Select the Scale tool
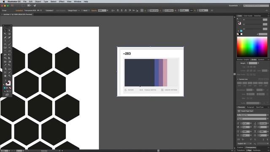The height and width of the screenshot is (152, 270). pyautogui.click(x=9, y=51)
